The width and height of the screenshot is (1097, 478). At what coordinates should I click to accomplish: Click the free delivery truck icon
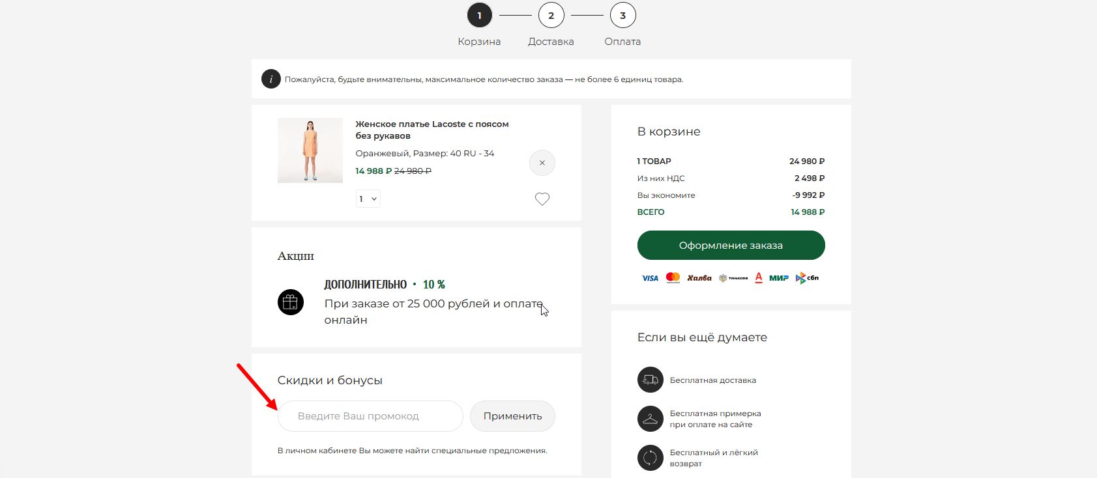[651, 380]
